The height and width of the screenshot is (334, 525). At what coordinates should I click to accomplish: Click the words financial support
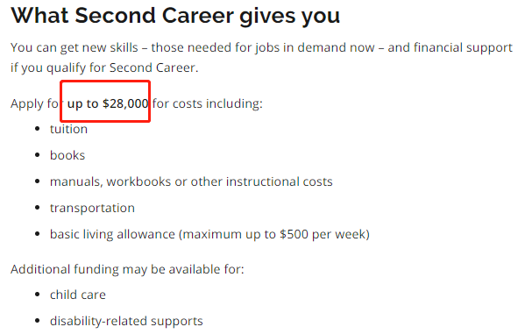[463, 47]
